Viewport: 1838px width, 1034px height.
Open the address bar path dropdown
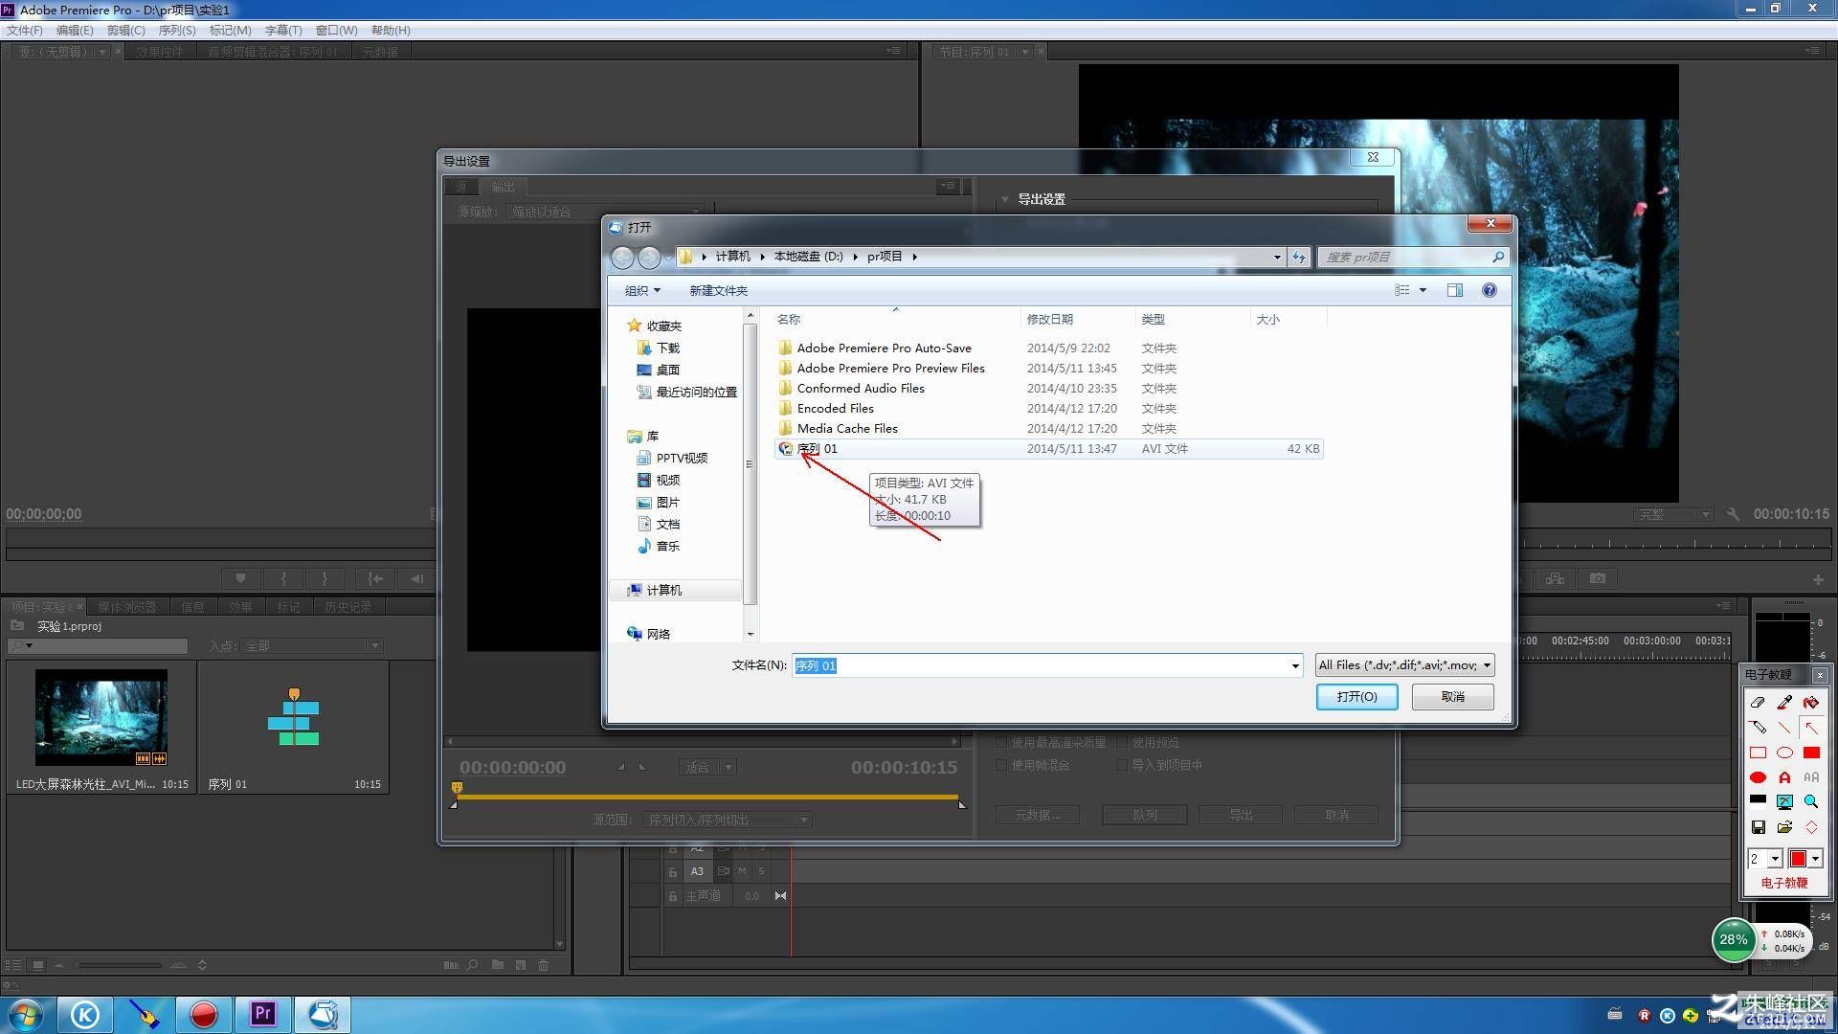pos(1277,257)
